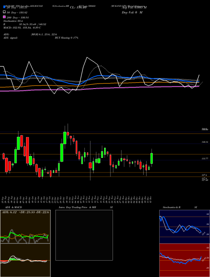Click the last date label on the x-axis

tap(151, 199)
